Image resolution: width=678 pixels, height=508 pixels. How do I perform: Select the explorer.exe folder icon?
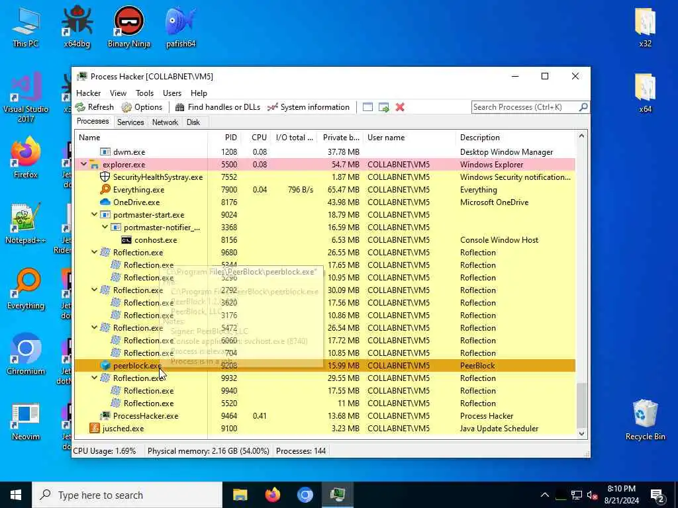pos(94,165)
